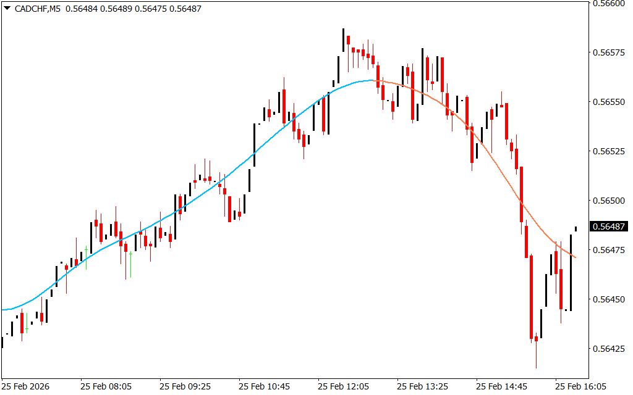
Task: Click the 0.56600 price axis label
Action: (x=609, y=3)
